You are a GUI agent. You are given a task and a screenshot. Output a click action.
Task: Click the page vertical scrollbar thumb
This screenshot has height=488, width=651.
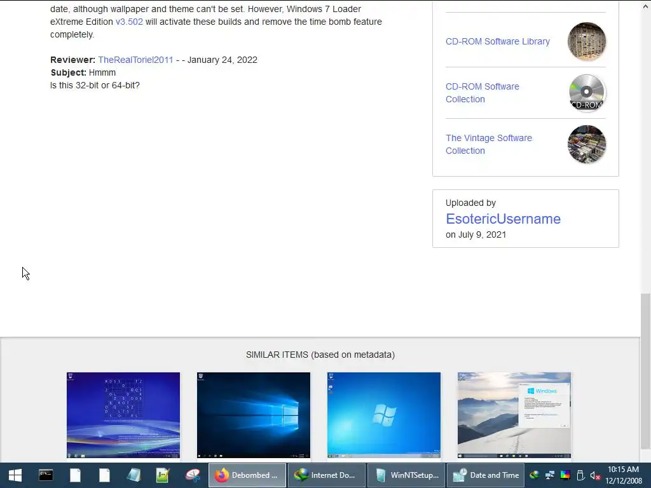coord(645,371)
